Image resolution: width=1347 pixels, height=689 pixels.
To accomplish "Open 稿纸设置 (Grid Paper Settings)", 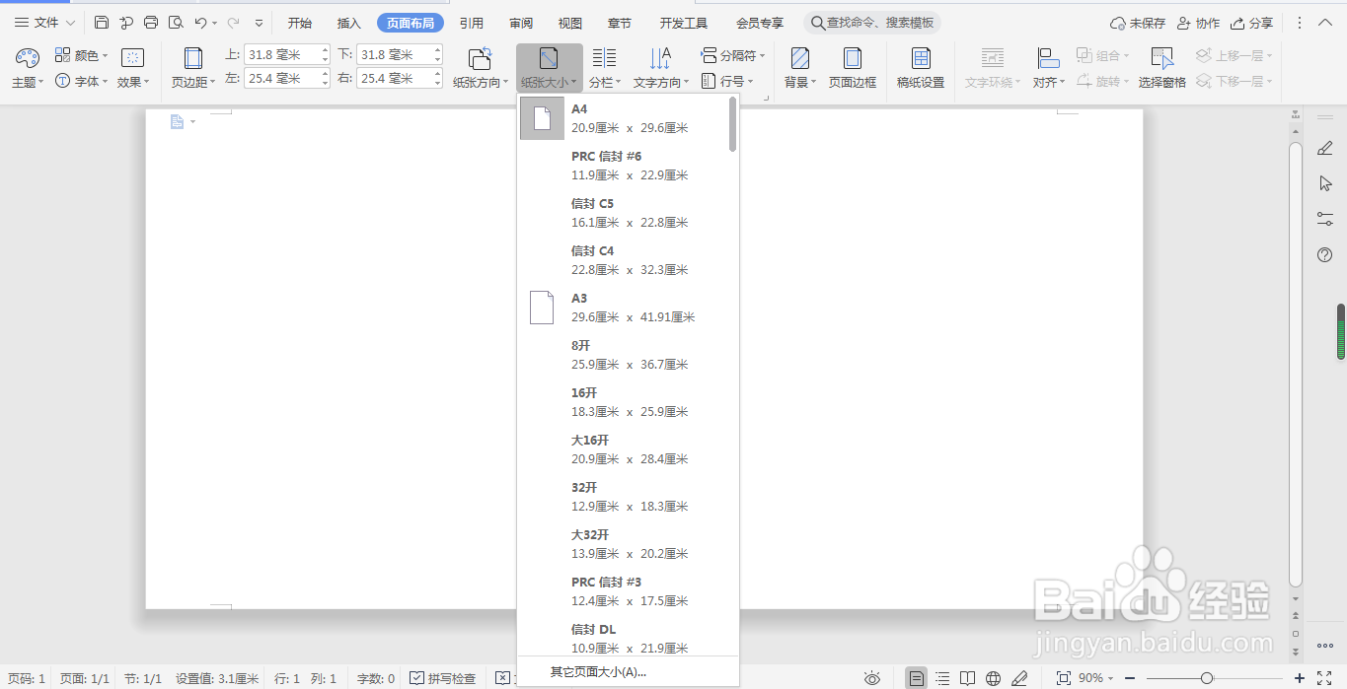I will point(919,66).
